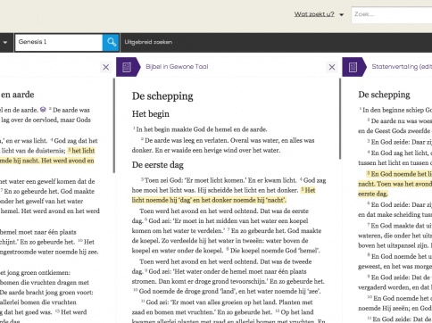Close the leftmost translation column

(x=105, y=67)
